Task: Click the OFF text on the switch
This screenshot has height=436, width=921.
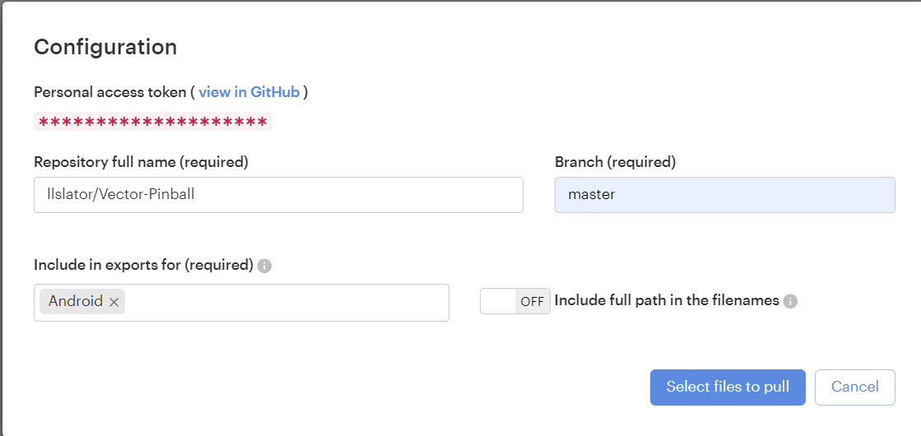Action: pos(533,301)
